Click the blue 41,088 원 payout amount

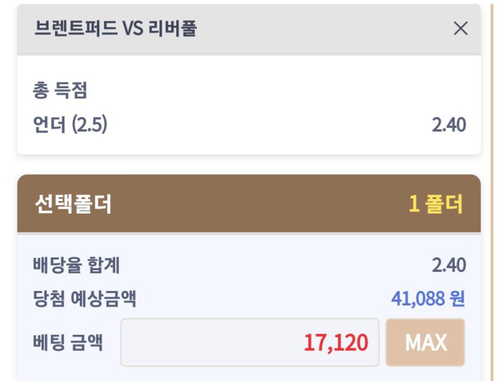(428, 298)
